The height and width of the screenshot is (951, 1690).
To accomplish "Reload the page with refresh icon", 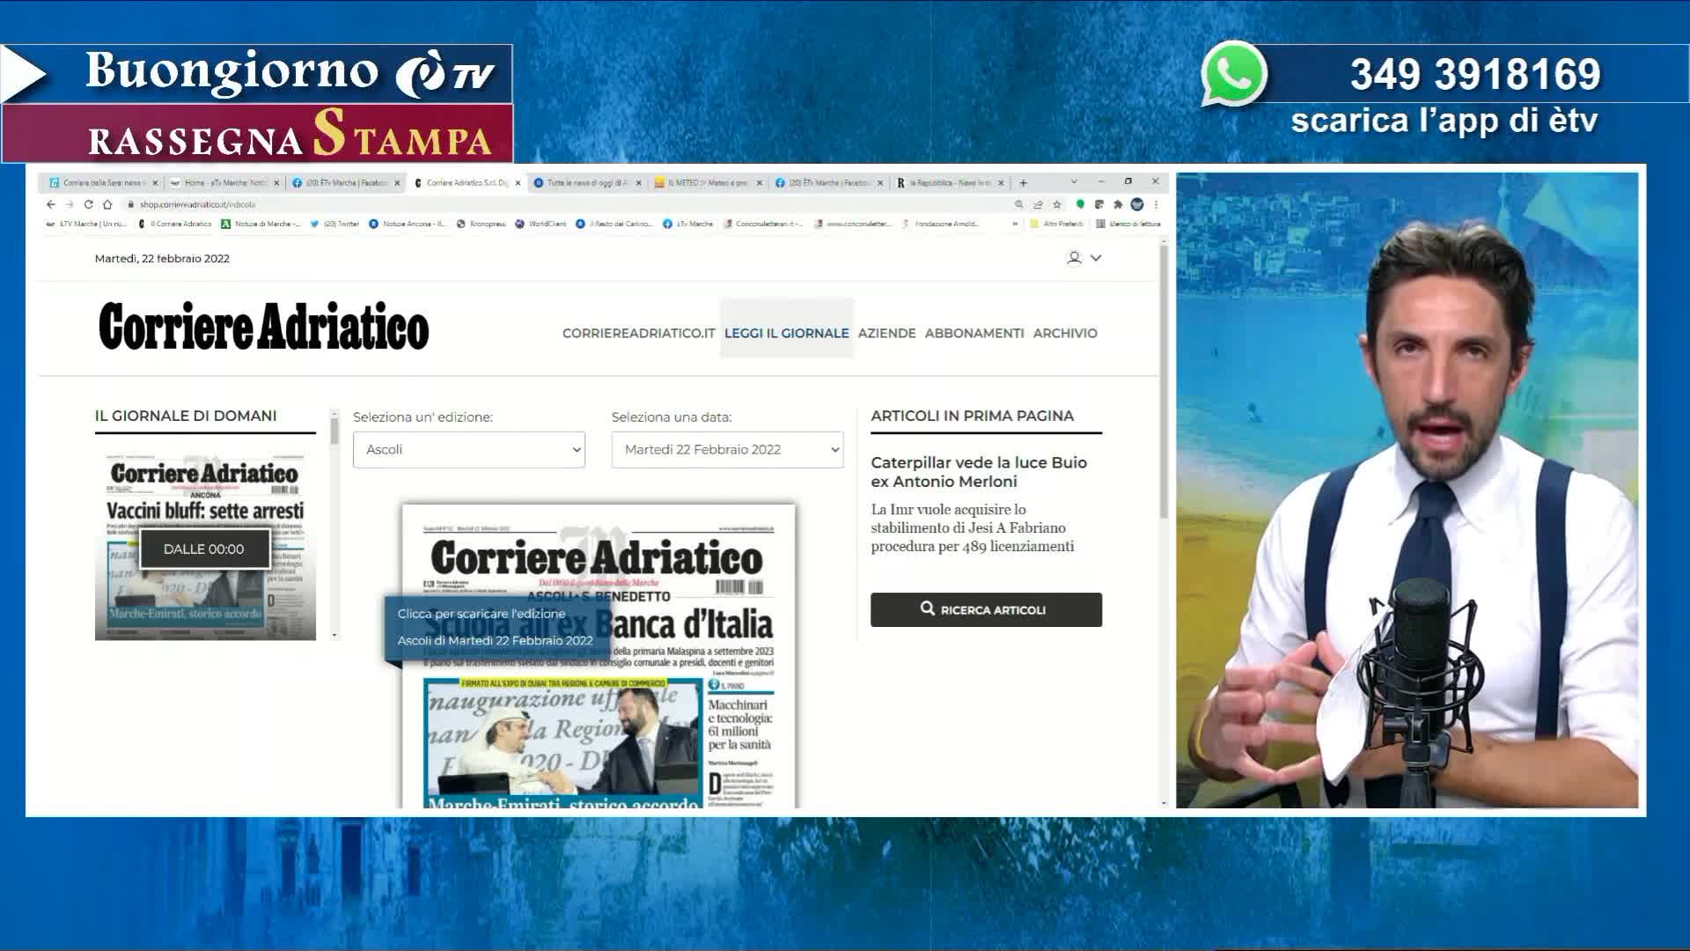I will (x=88, y=204).
